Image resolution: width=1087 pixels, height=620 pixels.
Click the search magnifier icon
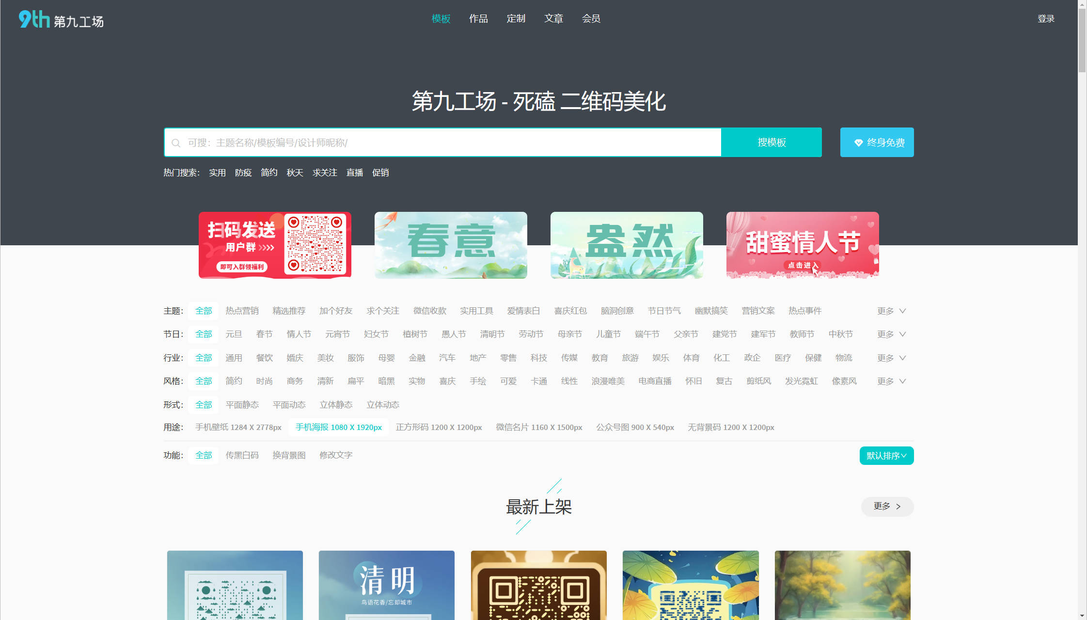click(176, 143)
